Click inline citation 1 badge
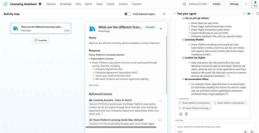The width and height of the screenshot is (259, 133). 226,76
